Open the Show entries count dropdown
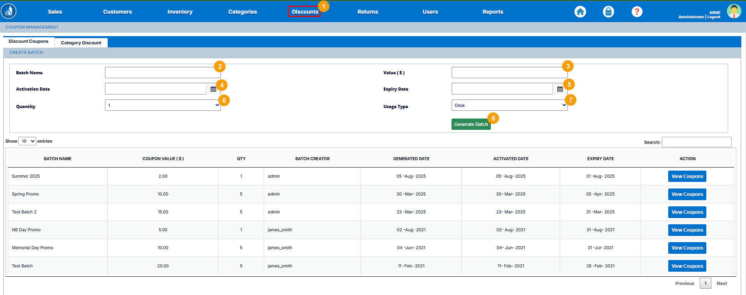 tap(27, 141)
